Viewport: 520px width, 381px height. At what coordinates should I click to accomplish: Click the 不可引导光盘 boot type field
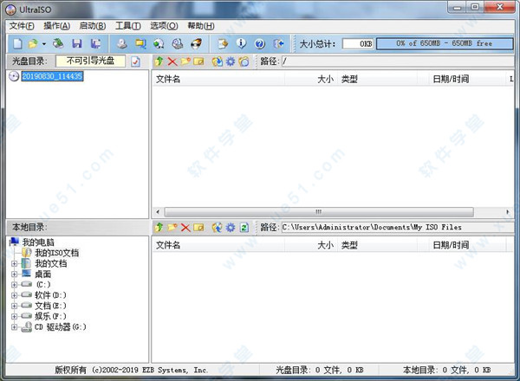(x=90, y=61)
